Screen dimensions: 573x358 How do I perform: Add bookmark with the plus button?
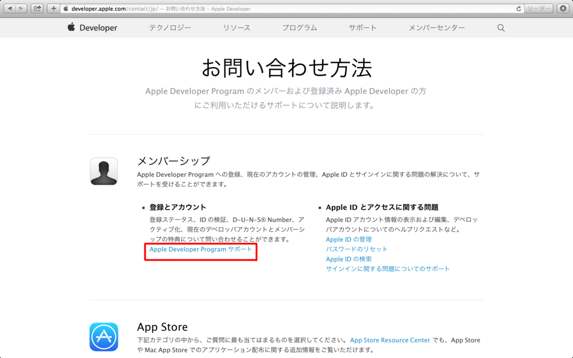pos(53,8)
